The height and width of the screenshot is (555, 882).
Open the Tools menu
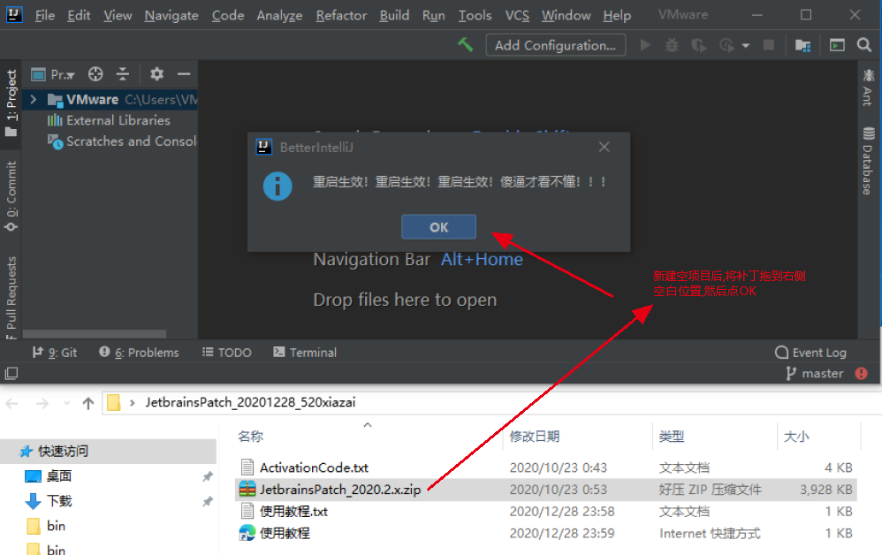(x=475, y=15)
